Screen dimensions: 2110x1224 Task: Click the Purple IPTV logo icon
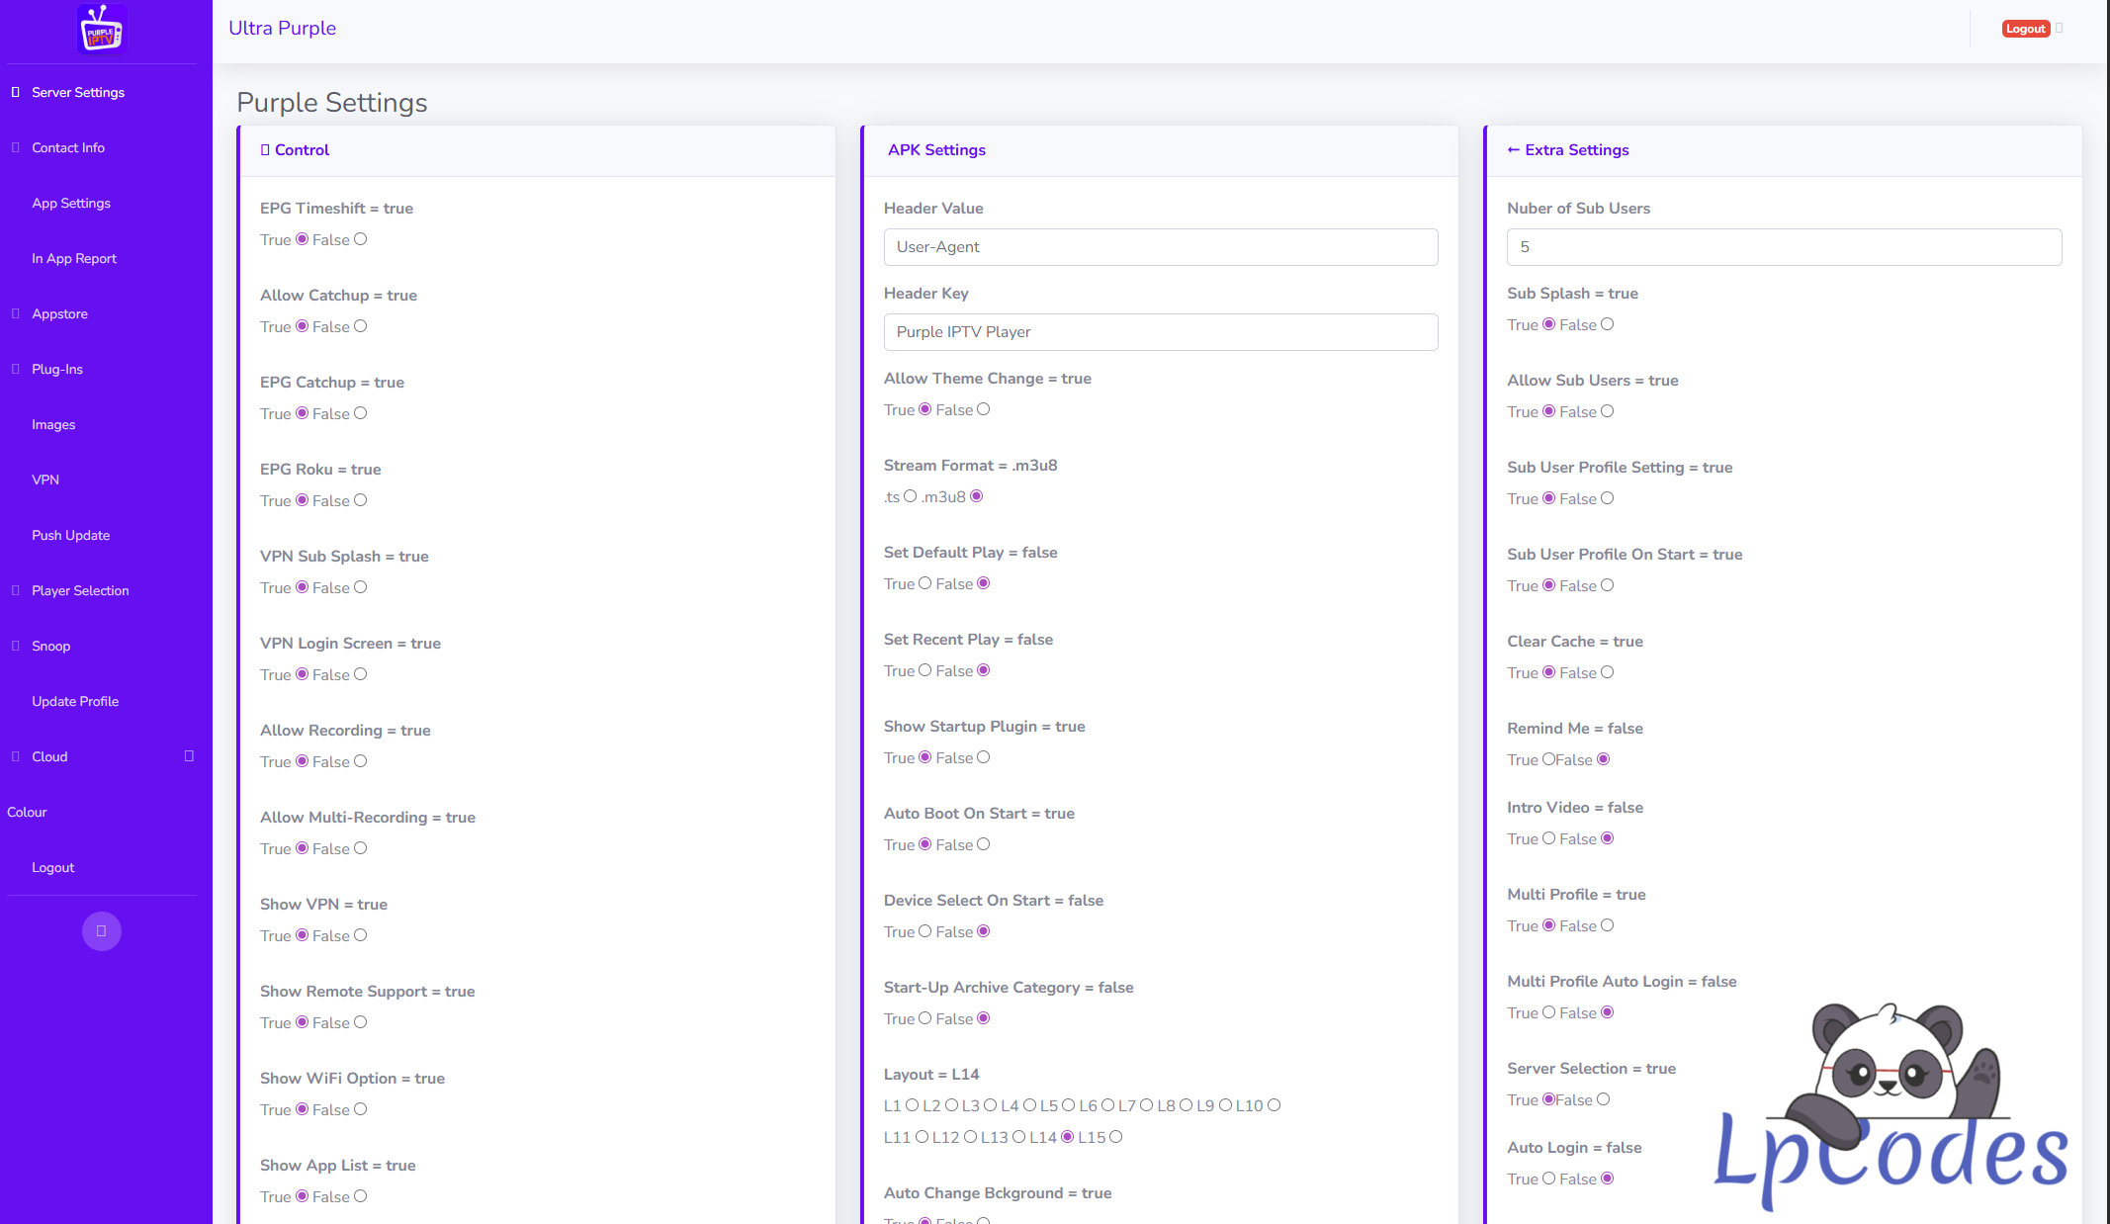point(101,29)
